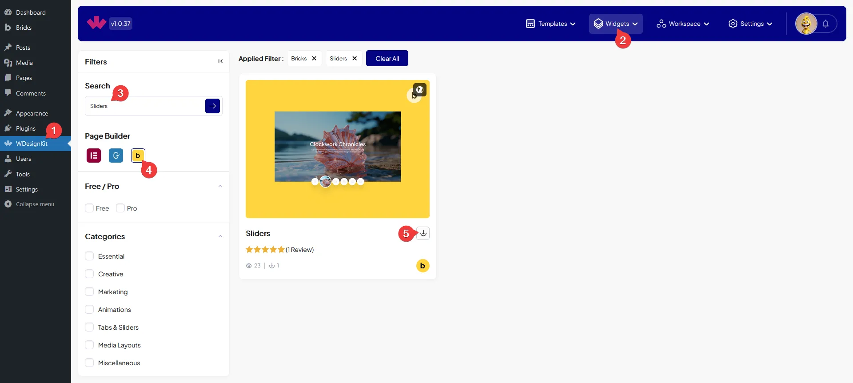Select the Gutenberg page builder icon
The image size is (853, 383).
pos(116,156)
